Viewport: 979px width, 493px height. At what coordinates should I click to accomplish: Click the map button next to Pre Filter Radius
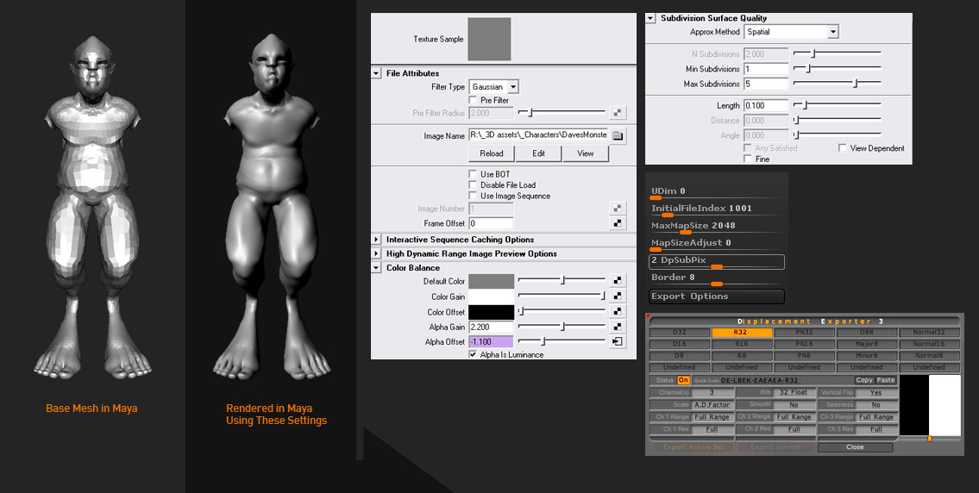(618, 113)
